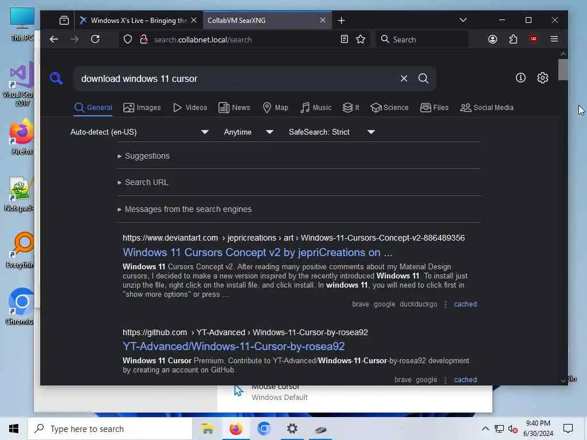
Task: Click the deviantart.com result URL
Action: pyautogui.click(x=293, y=238)
